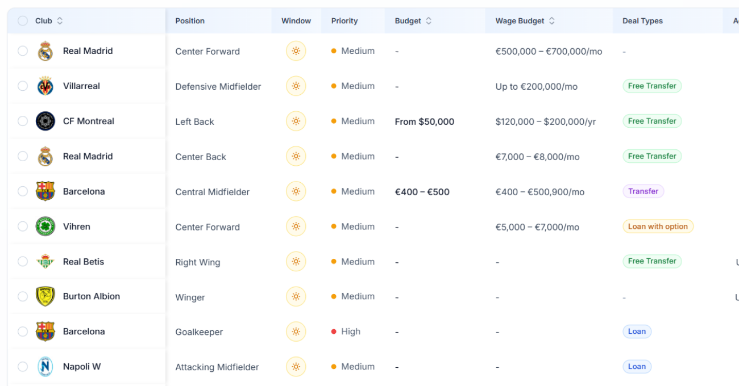Click the Real Madrid club crest icon

(45, 51)
